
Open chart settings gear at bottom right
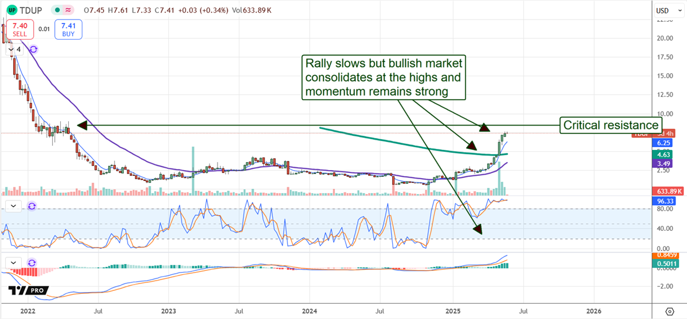[x=669, y=311]
